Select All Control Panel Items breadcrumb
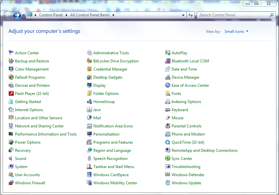The image size is (279, 195). point(90,15)
